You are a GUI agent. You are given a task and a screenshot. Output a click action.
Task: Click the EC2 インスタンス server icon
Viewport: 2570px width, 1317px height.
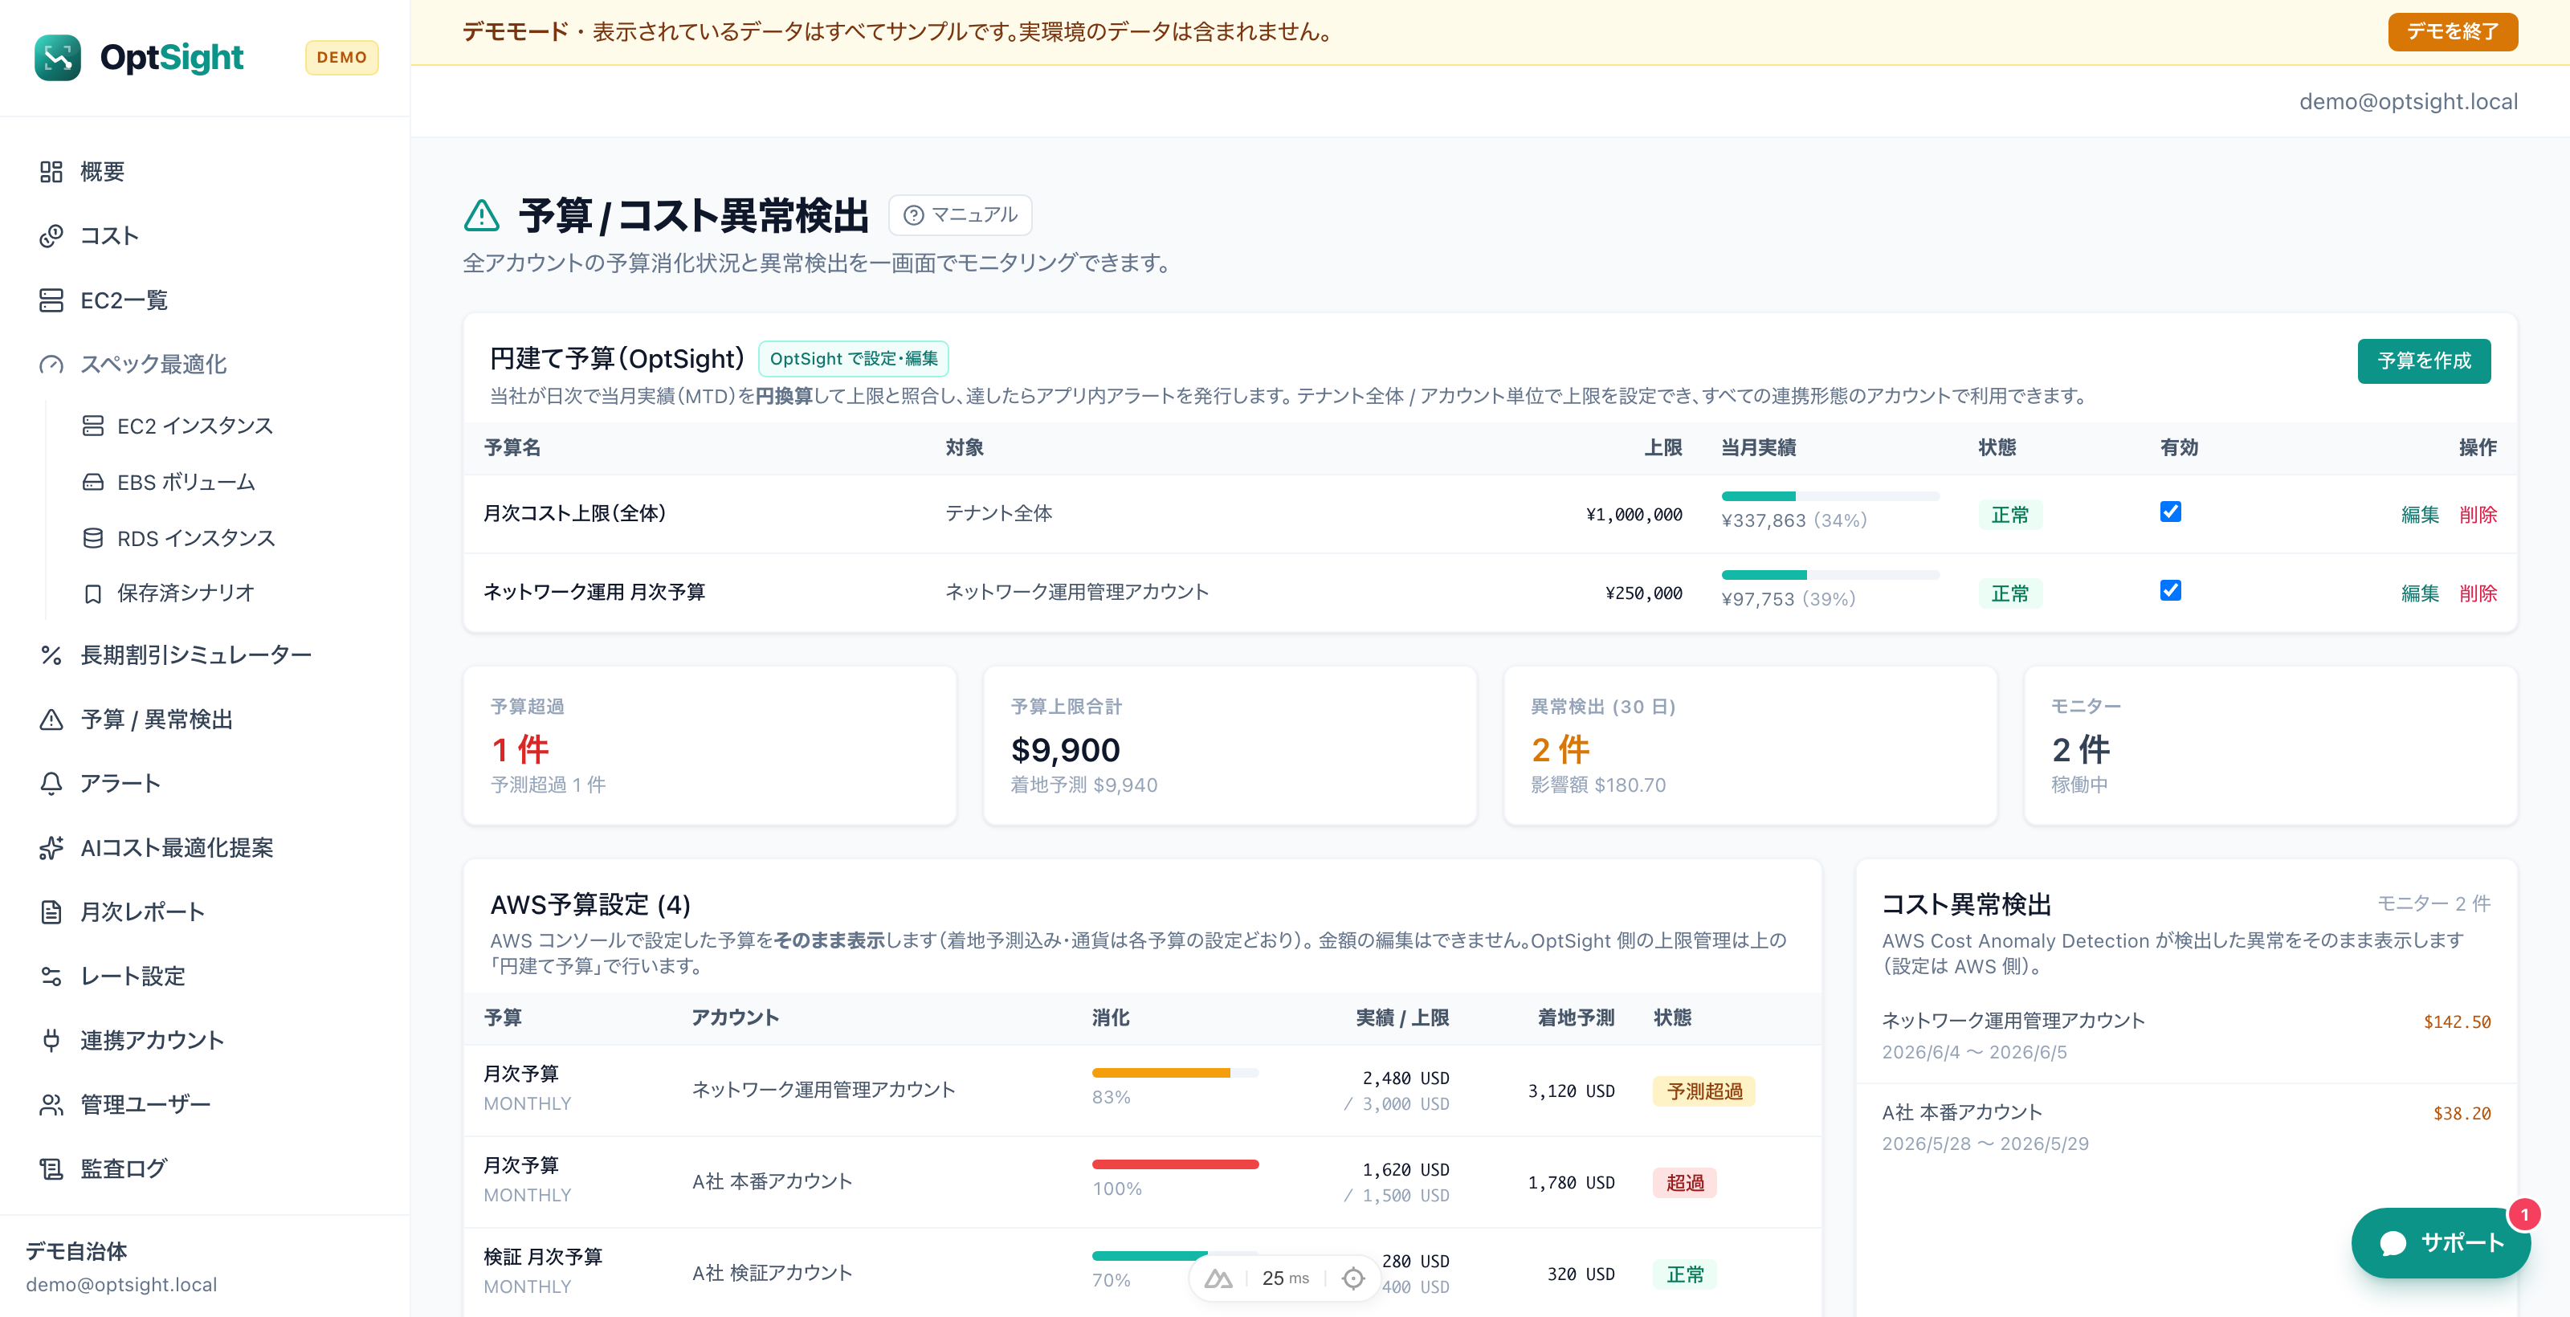[x=93, y=426]
